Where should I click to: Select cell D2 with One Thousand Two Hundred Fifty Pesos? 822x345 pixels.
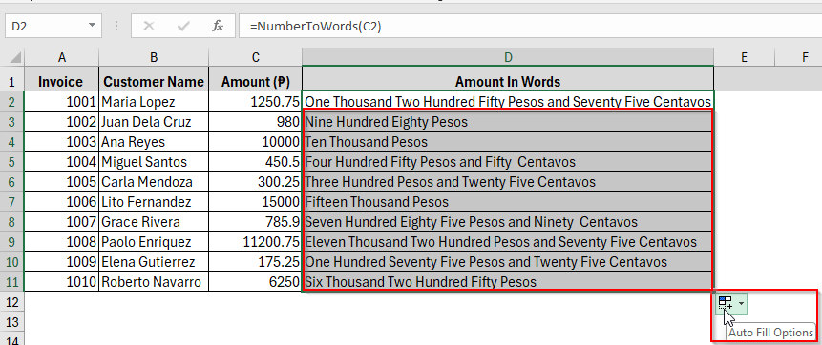(x=508, y=102)
